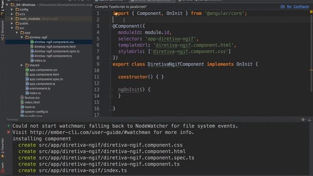Click the yellow inspection indicator above the editor scrollbar
The width and height of the screenshot is (313, 176).
(311, 12)
